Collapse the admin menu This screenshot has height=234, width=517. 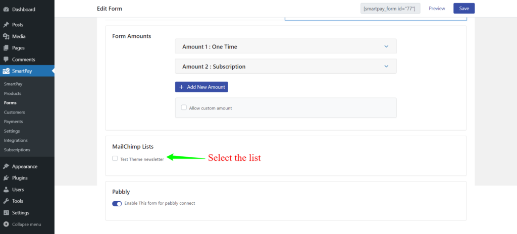pyautogui.click(x=22, y=224)
